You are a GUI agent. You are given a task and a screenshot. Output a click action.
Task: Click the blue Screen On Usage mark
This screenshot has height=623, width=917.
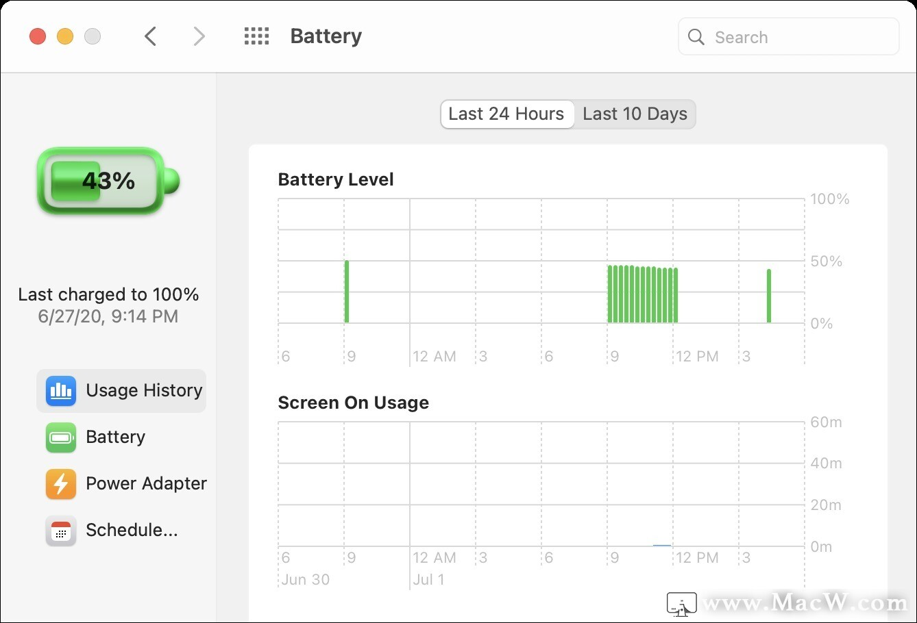(661, 545)
